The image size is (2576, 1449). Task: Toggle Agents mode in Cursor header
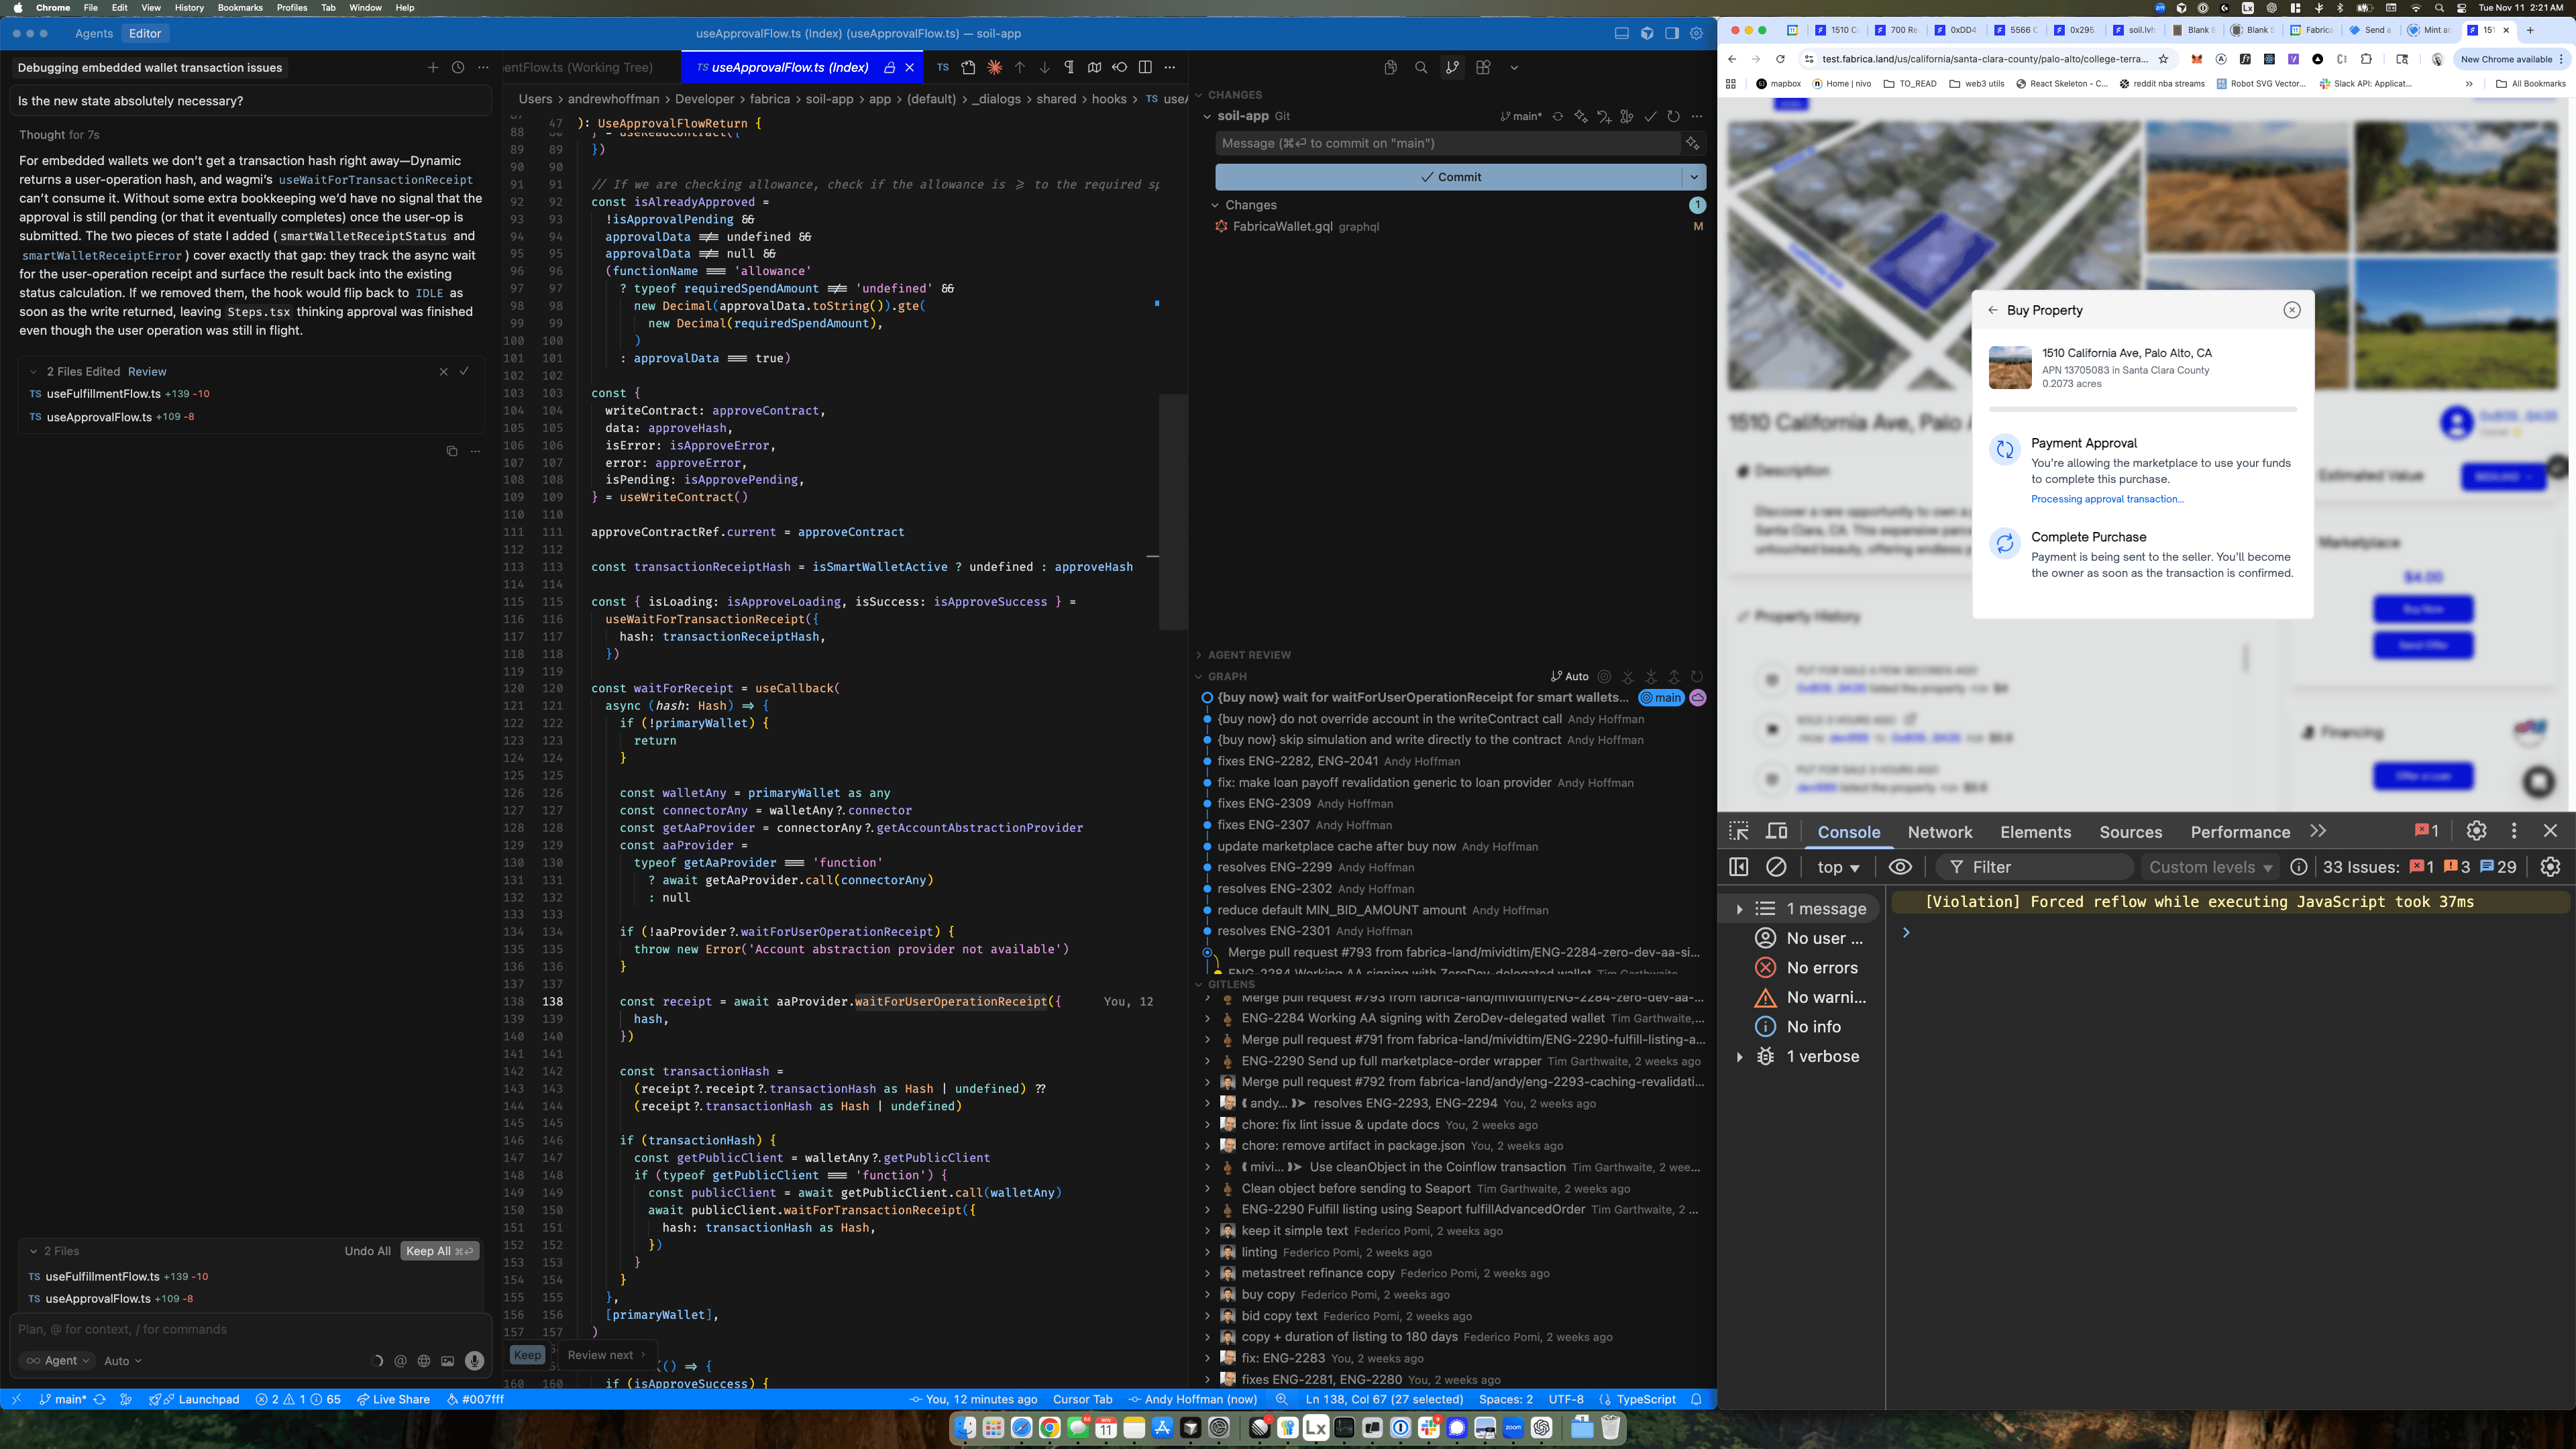pyautogui.click(x=94, y=33)
